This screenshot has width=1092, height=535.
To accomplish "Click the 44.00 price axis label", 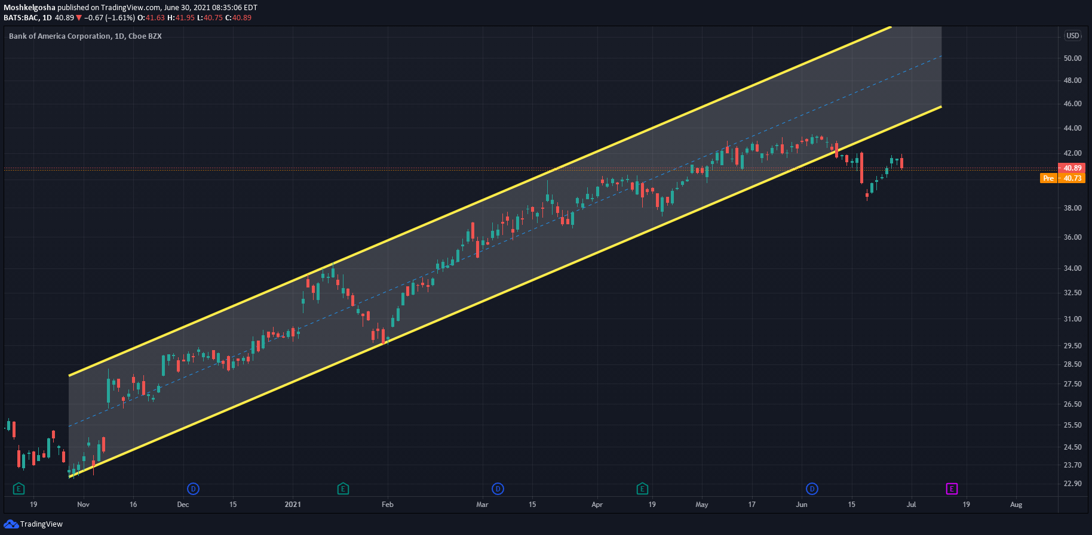I will click(1072, 128).
